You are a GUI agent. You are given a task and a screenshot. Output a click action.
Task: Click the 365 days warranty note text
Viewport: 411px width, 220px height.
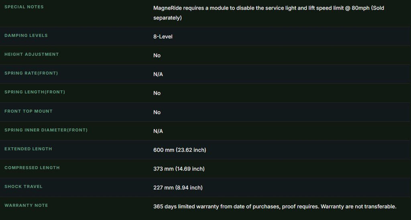275,206
